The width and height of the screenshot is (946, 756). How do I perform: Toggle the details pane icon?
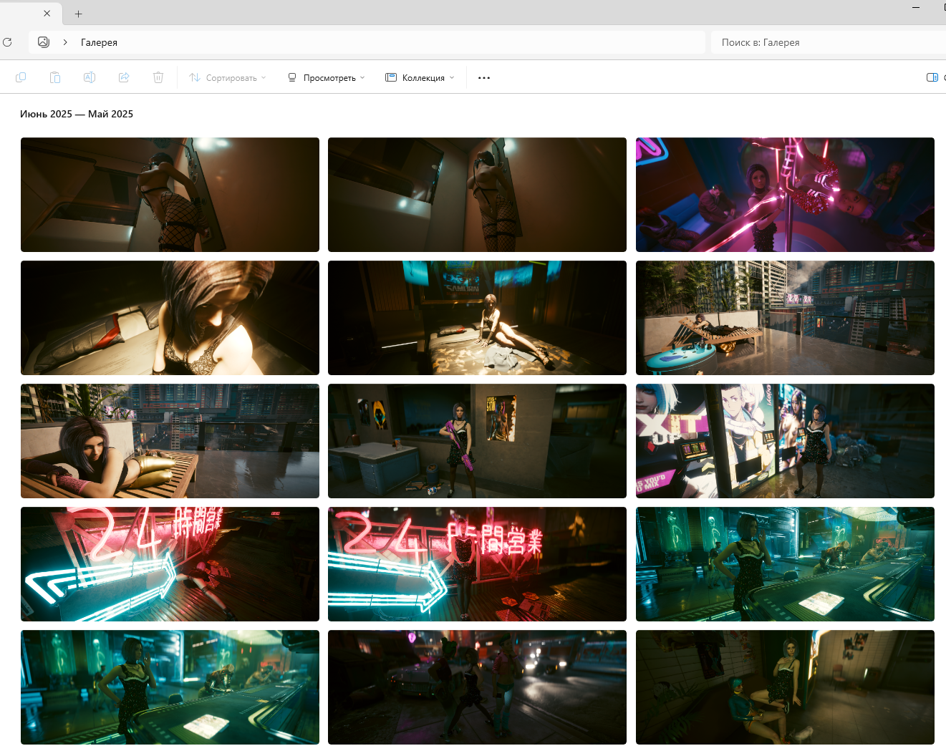932,77
